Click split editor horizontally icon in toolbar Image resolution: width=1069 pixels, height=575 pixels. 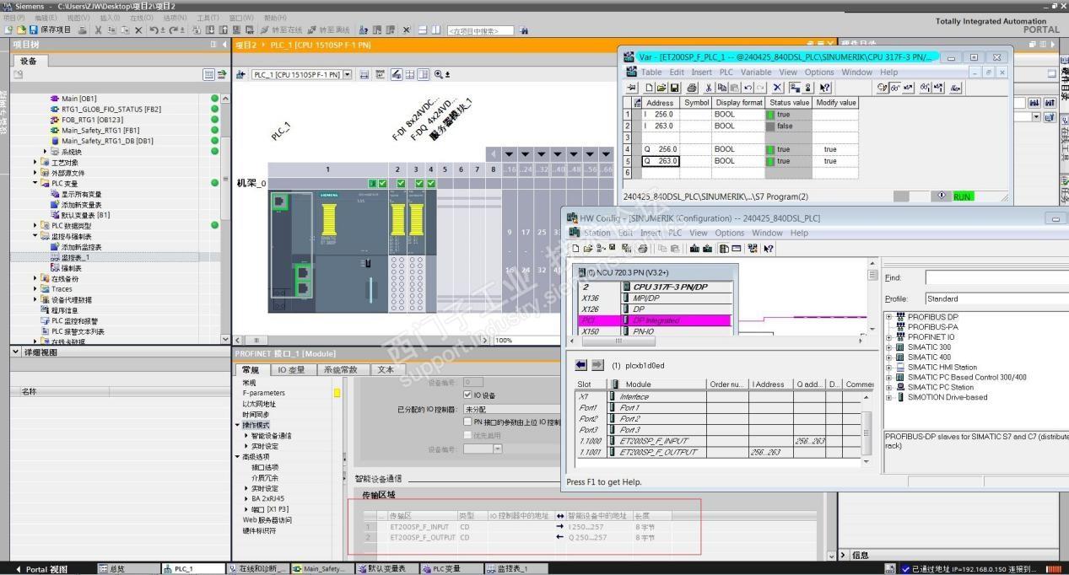click(422, 30)
